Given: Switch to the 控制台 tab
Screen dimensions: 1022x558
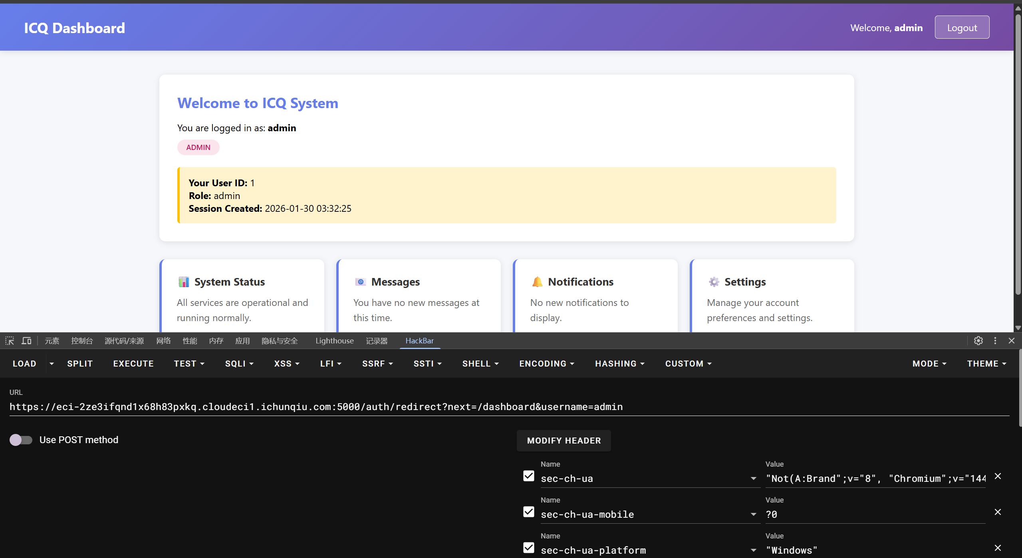Looking at the screenshot, I should (x=82, y=341).
